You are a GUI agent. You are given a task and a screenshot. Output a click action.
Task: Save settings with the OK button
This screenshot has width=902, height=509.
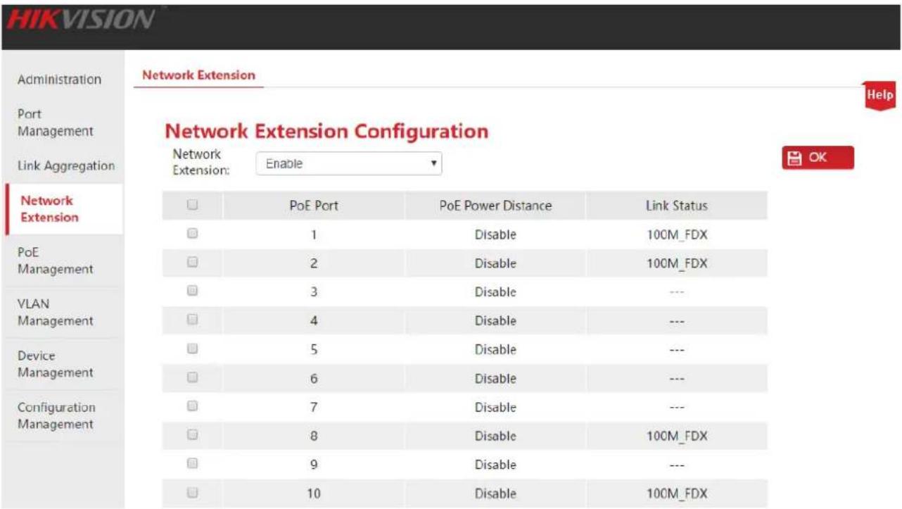[818, 158]
